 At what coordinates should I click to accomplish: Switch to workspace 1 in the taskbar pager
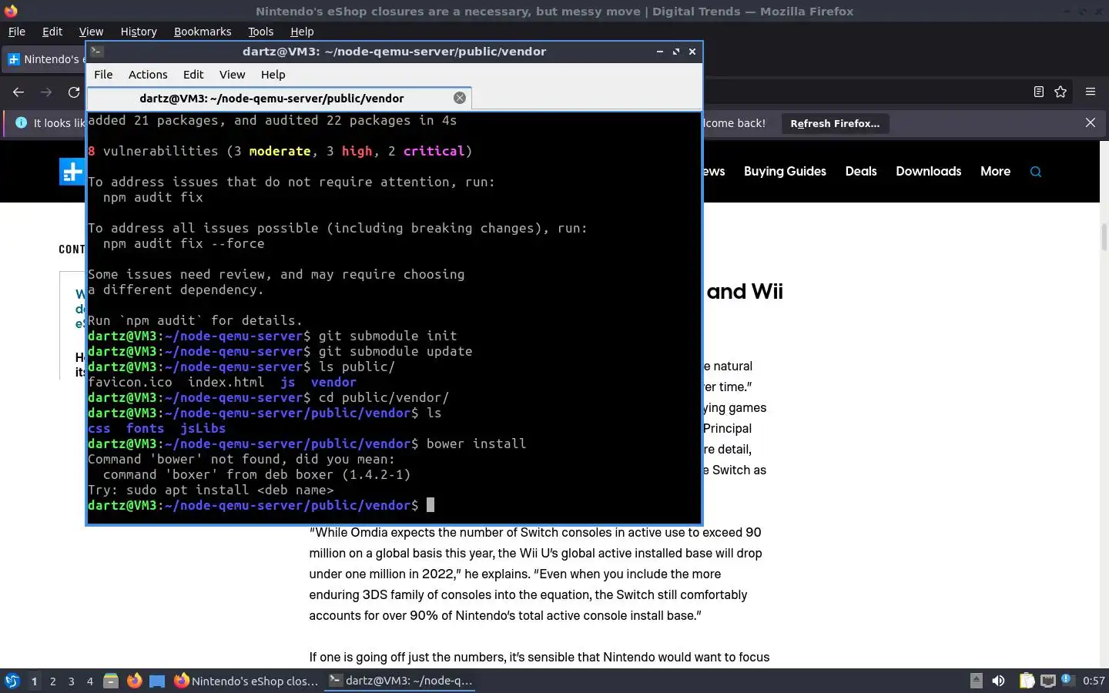tap(34, 681)
